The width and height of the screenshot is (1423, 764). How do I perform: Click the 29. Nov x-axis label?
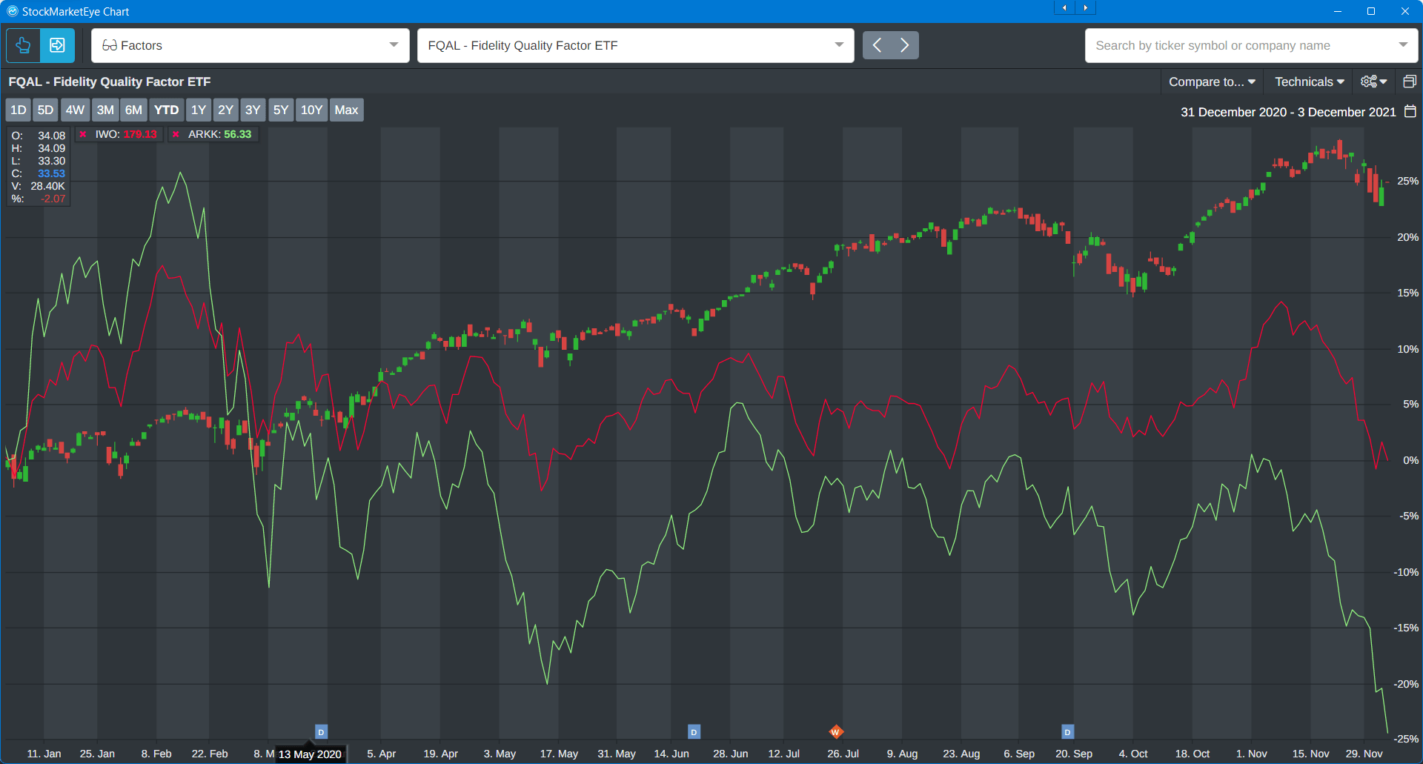(1364, 754)
